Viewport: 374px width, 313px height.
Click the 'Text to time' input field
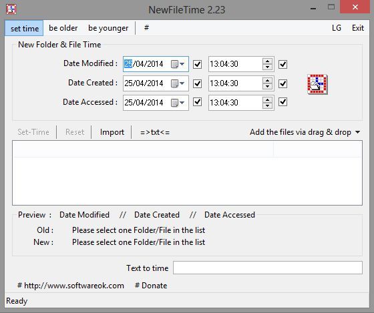click(x=268, y=268)
